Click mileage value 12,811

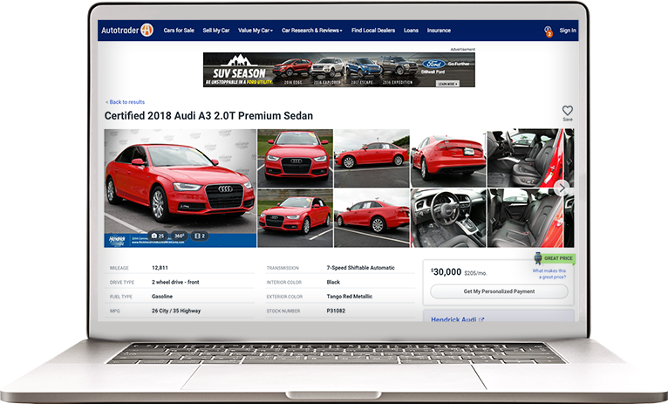[x=160, y=268]
